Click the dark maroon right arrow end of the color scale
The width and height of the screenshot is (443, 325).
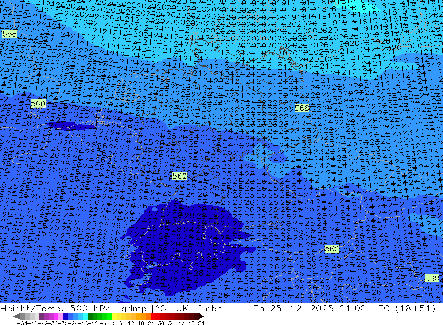[201, 317]
